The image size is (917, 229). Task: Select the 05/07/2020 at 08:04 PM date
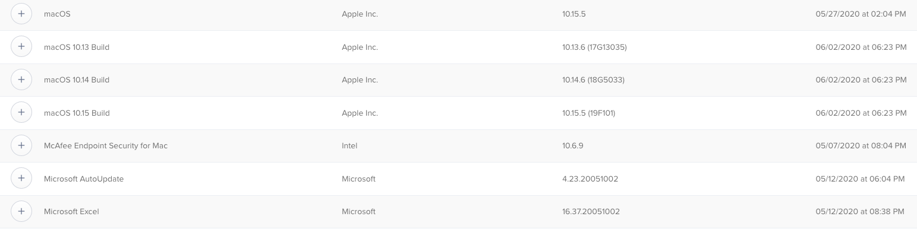861,145
